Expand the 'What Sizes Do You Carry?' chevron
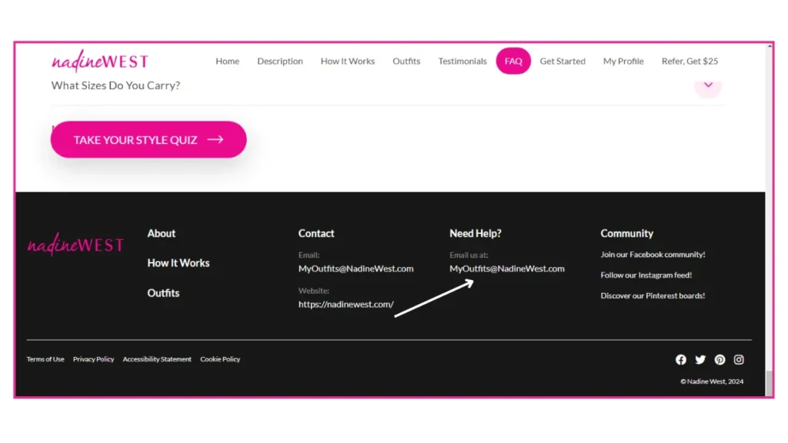The image size is (788, 443). 708,85
